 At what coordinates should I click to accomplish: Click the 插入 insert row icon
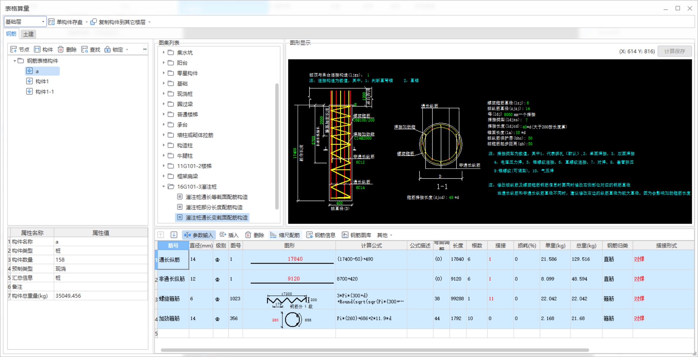tap(223, 235)
